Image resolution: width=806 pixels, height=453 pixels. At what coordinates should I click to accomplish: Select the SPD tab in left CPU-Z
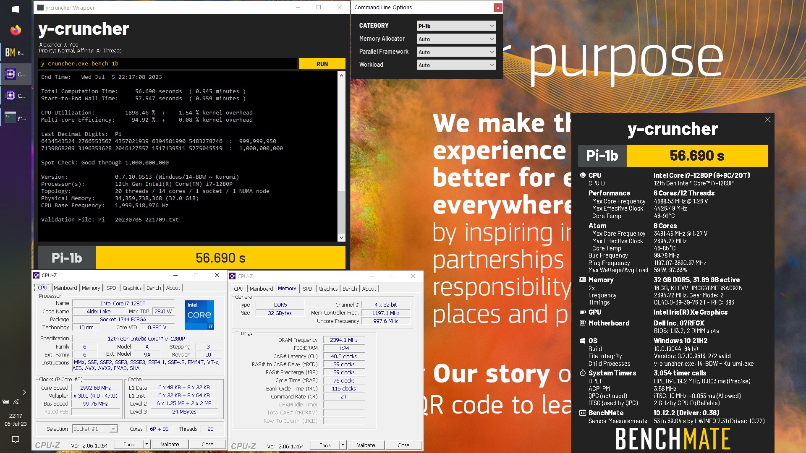[x=111, y=288]
